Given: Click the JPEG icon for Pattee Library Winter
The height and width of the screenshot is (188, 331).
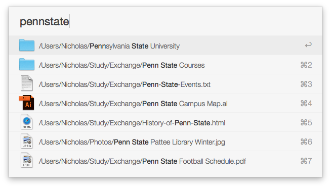Looking at the screenshot, I should coord(27,141).
